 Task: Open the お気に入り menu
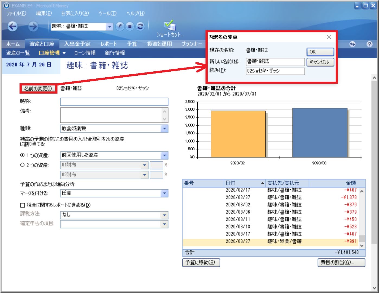click(x=75, y=13)
